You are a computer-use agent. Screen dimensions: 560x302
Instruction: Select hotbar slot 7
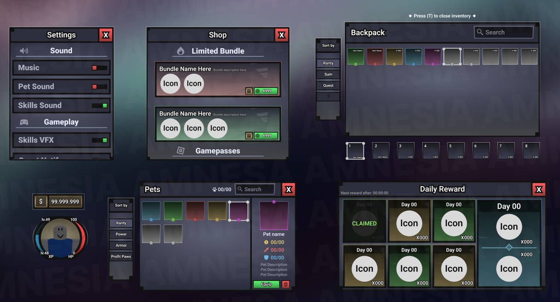[x=506, y=151]
